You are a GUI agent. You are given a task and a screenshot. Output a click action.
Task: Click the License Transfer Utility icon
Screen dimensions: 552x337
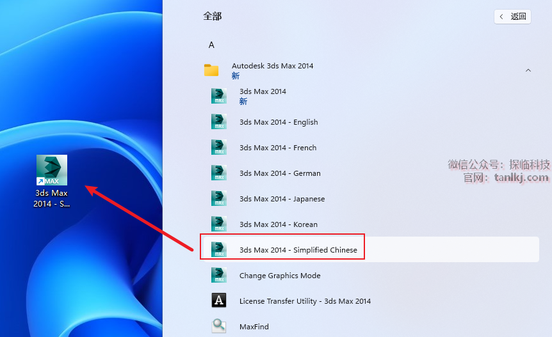coord(218,301)
